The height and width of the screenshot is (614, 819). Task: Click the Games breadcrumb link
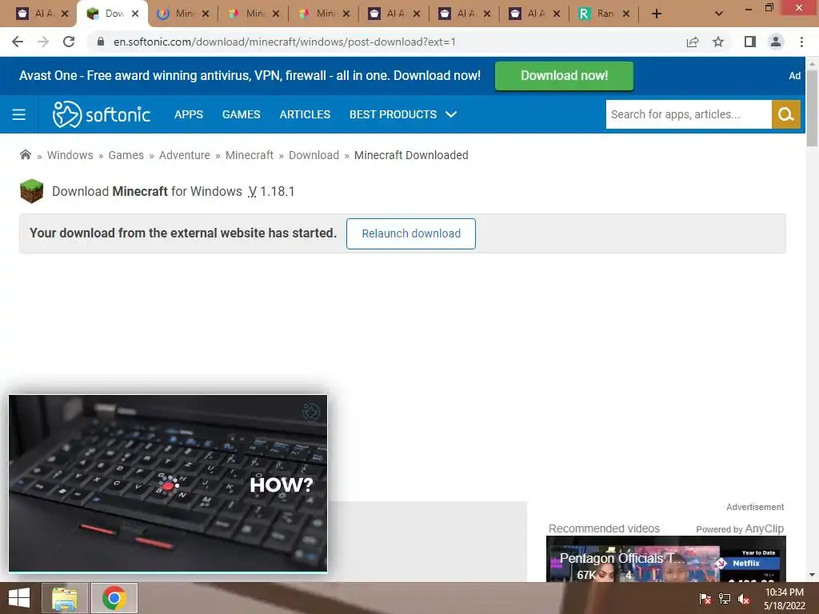coord(126,155)
